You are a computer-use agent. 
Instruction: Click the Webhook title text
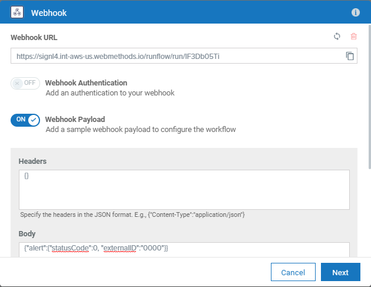[49, 13]
